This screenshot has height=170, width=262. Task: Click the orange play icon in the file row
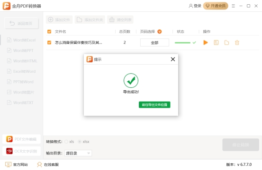click(206, 42)
